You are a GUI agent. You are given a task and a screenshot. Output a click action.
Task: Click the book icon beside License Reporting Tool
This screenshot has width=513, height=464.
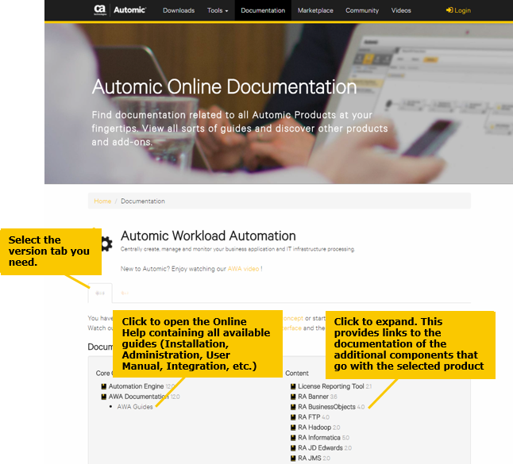[x=294, y=386]
